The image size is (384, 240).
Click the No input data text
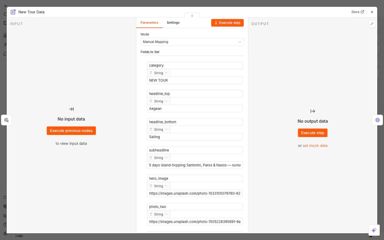pyautogui.click(x=71, y=119)
